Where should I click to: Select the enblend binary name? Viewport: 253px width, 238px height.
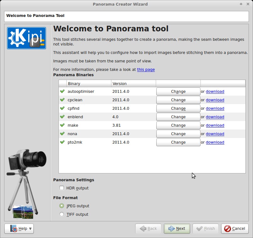click(75, 117)
